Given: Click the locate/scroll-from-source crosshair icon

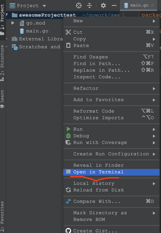Looking at the screenshot, I should click(x=79, y=6).
